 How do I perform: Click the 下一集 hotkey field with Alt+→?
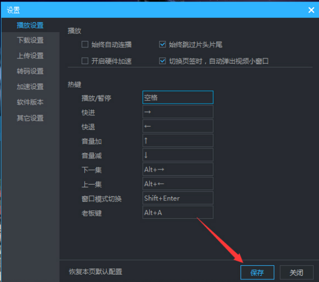click(x=178, y=169)
